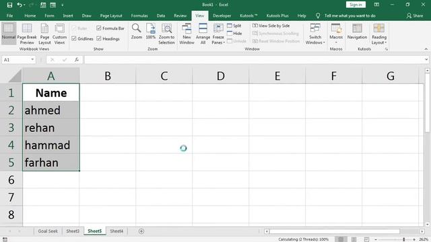Click Normal view icon in status bar

click(341, 239)
